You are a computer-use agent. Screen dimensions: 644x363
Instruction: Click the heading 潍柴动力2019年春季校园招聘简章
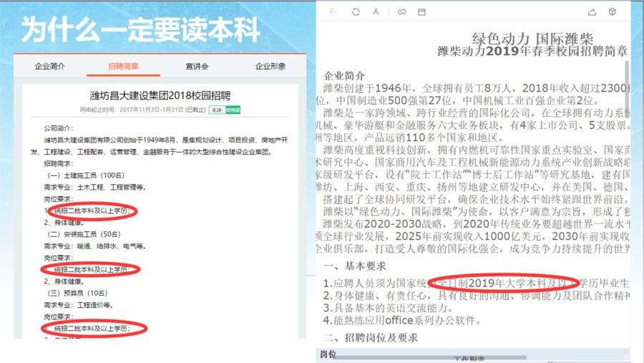[532, 51]
